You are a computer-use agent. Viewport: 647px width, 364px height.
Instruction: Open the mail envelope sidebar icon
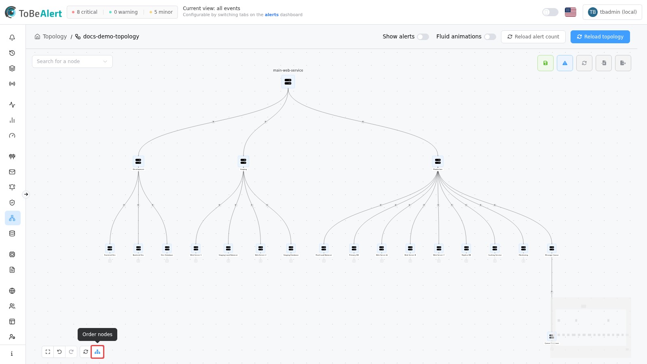click(x=12, y=172)
